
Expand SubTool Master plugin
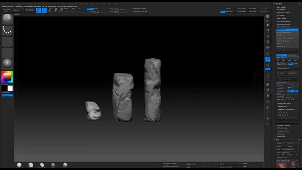point(282,128)
